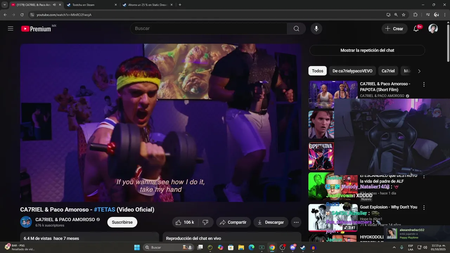Open the YouTube hamburger guide menu
This screenshot has width=450, height=253.
[11, 28]
